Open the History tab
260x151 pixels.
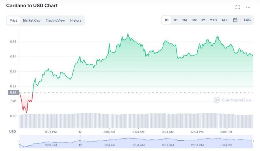click(76, 20)
